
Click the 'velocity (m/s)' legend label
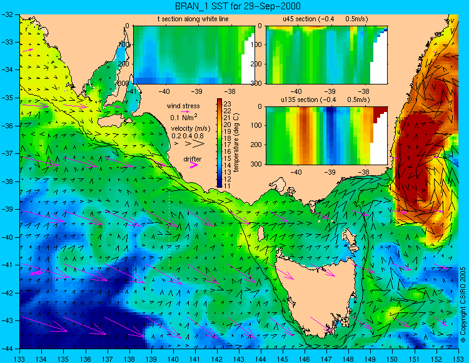(191, 129)
